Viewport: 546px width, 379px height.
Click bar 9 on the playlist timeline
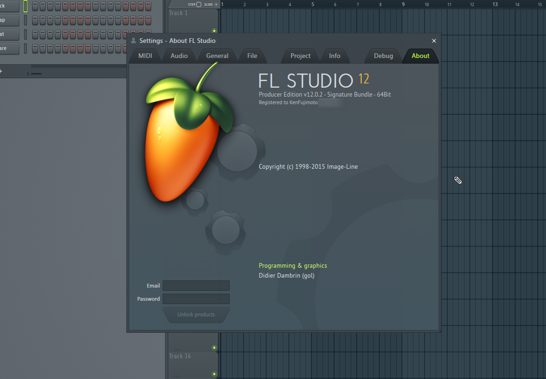pyautogui.click(x=403, y=4)
